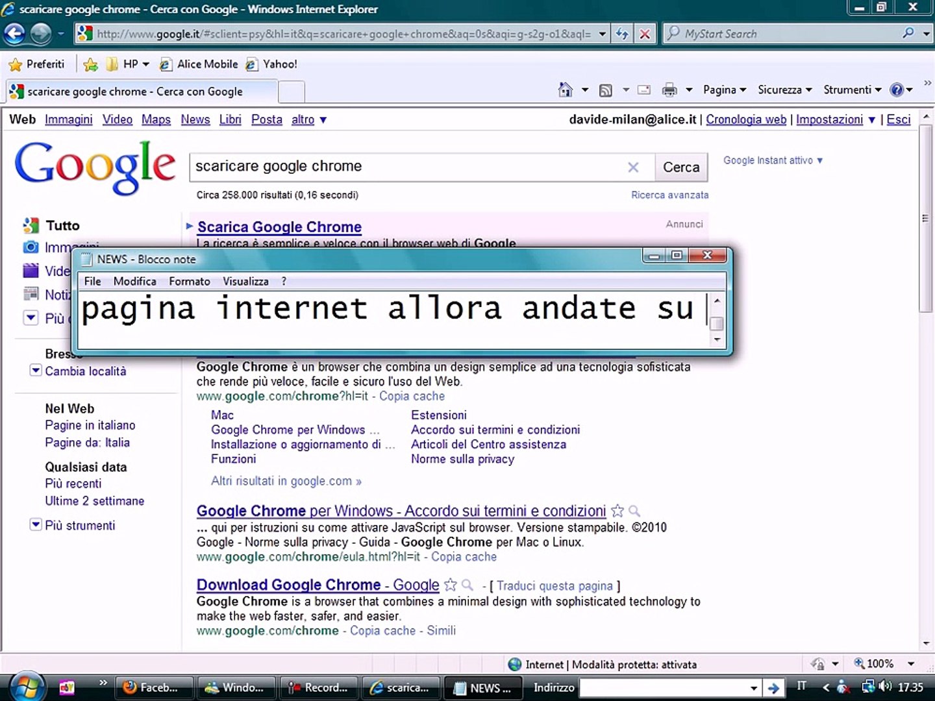This screenshot has width=935, height=701.
Task: Click the camera icon beside sidebar Immagini
Action: [x=31, y=247]
